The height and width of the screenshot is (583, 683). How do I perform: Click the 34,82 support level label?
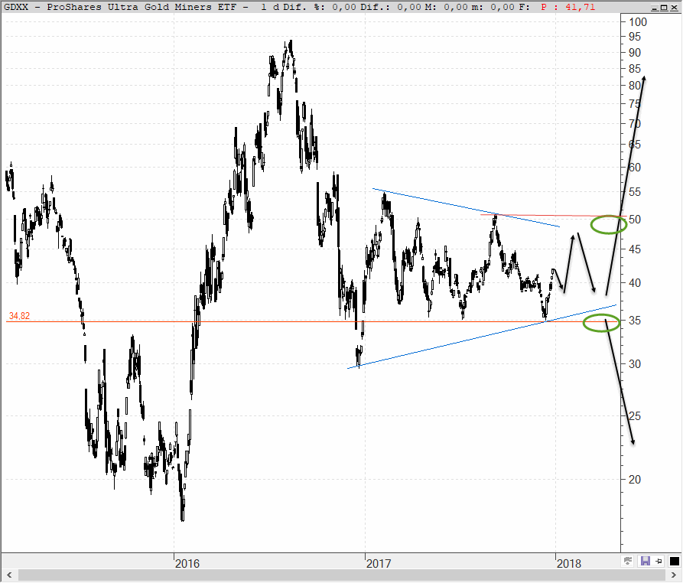click(x=19, y=316)
